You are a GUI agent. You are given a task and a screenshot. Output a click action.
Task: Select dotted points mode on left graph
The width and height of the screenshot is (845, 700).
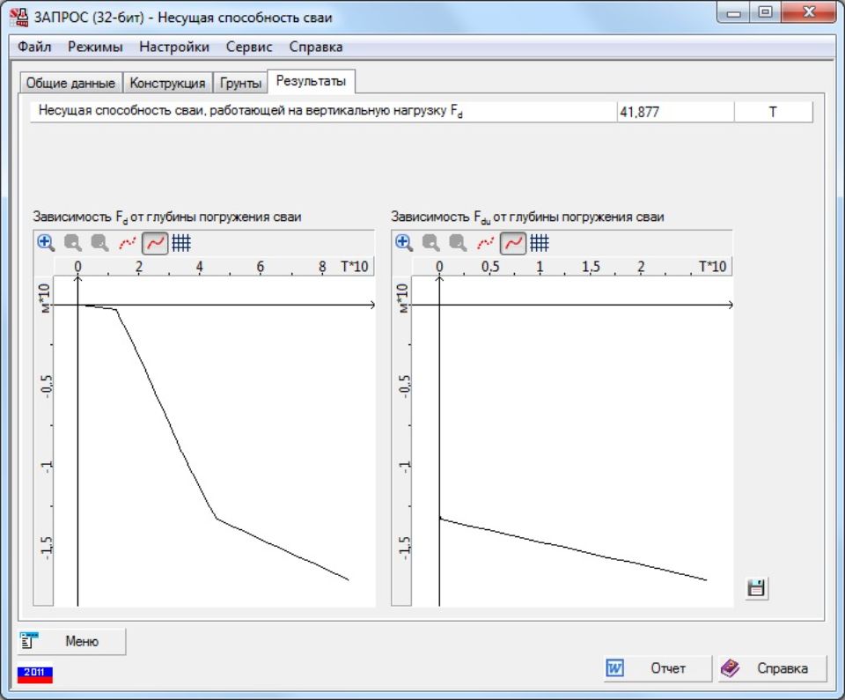(x=128, y=242)
